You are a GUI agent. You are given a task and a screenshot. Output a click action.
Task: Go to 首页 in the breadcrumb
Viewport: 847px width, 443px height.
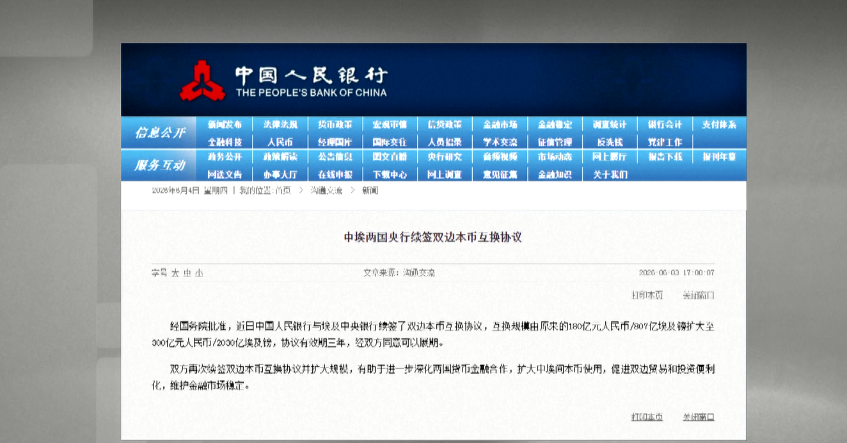(x=282, y=190)
